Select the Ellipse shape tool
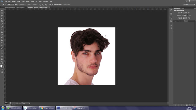The width and height of the screenshot is (196, 110). tap(2, 56)
